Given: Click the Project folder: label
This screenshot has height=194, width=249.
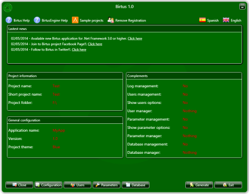Looking at the screenshot, I should pyautogui.click(x=20, y=103).
